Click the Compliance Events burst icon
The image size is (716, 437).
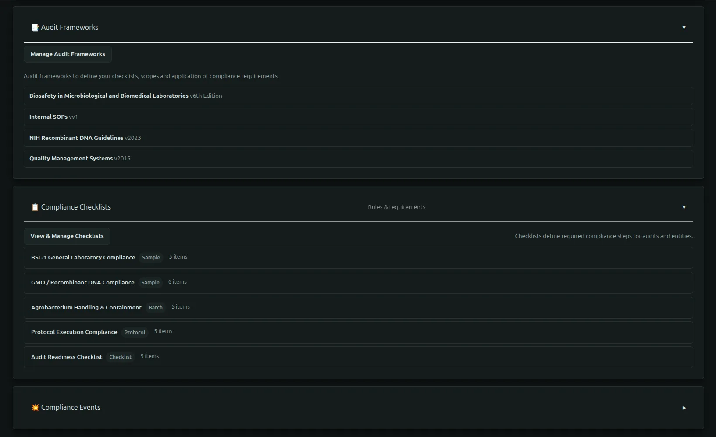[35, 407]
